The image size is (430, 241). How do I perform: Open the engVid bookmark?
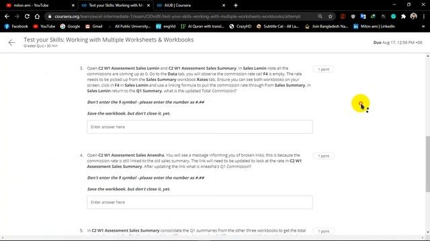[166, 26]
